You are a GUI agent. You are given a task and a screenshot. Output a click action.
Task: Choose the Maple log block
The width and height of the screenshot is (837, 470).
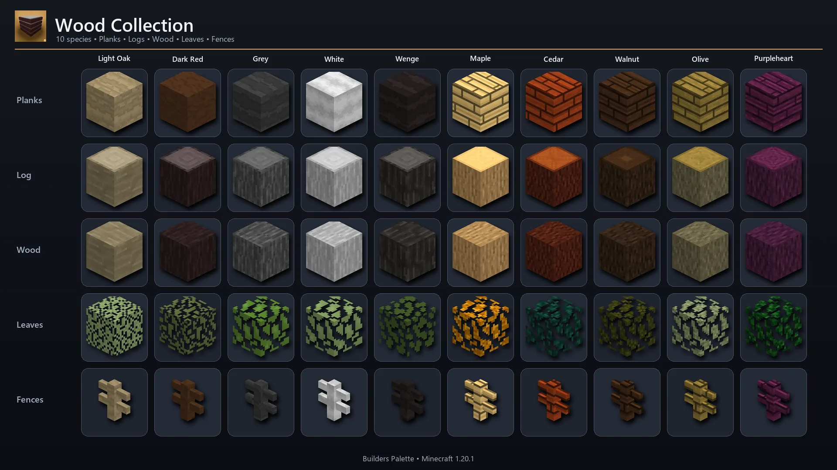click(x=480, y=178)
